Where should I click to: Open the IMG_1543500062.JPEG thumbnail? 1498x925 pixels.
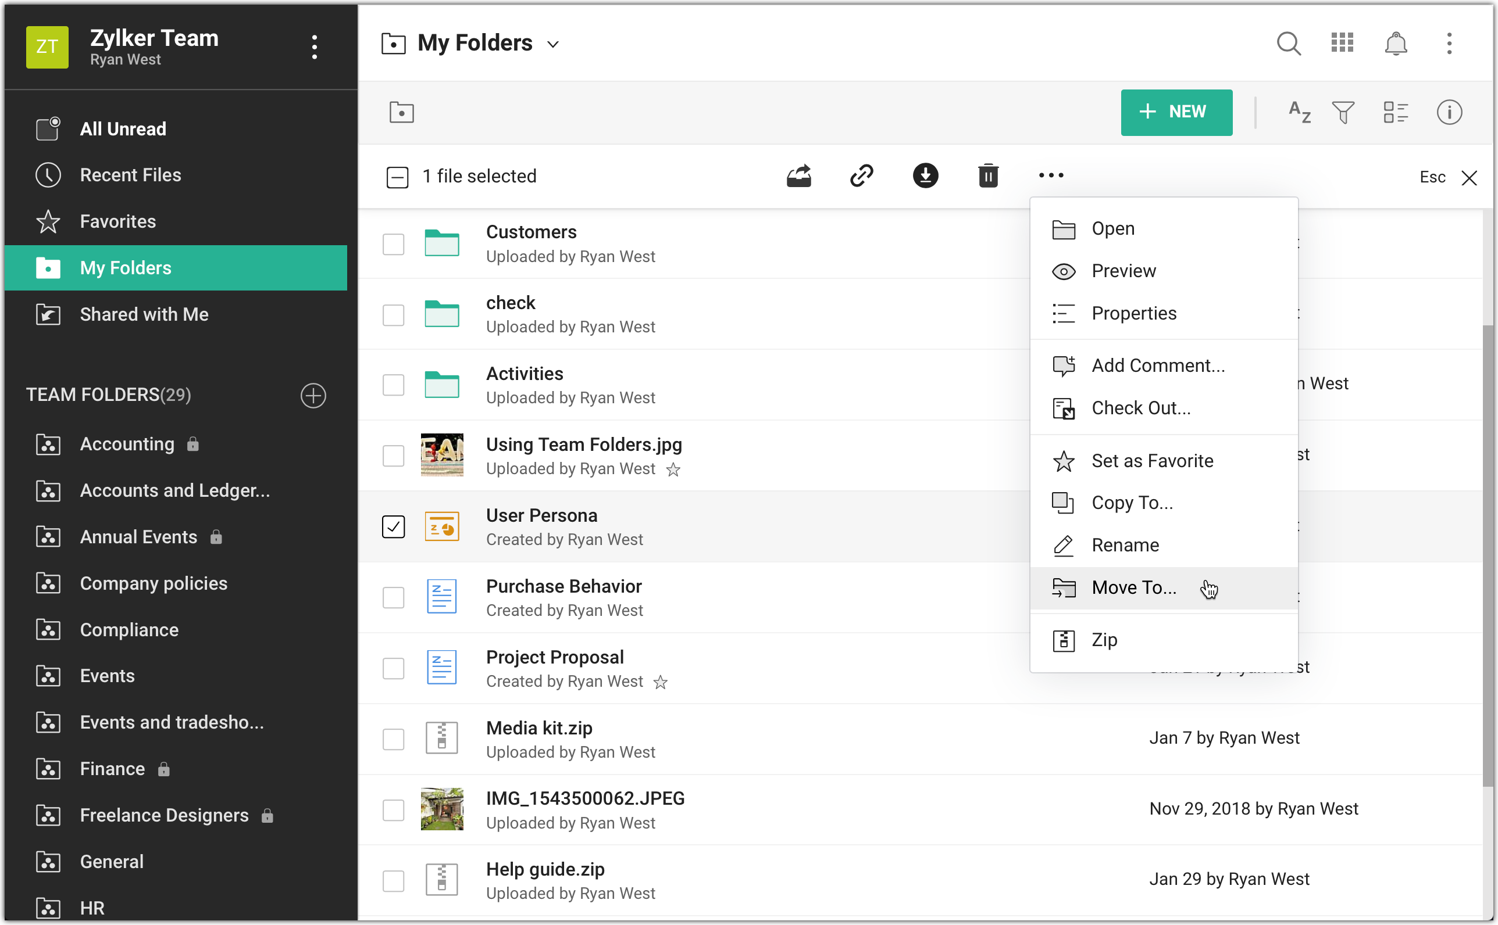point(442,809)
